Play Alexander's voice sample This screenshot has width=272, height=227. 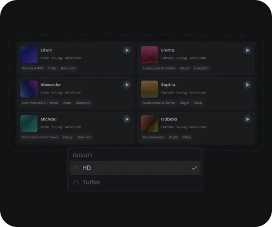point(127,85)
